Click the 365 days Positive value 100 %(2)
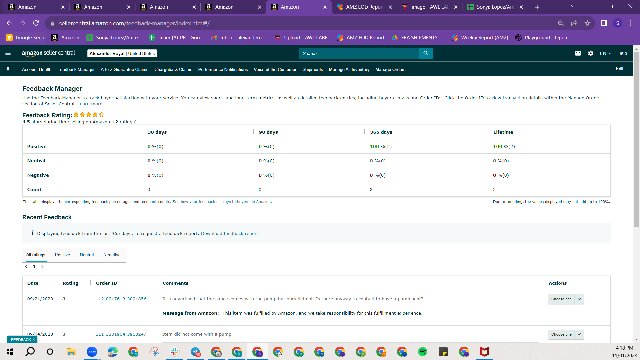640x360 pixels. (x=381, y=147)
